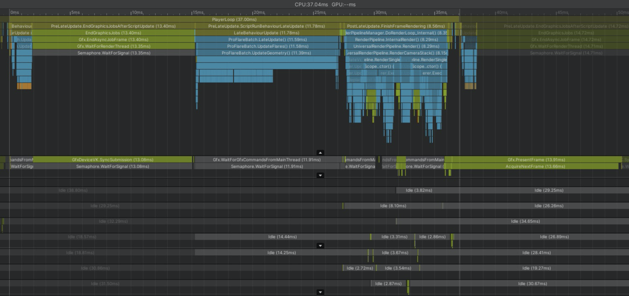Click the Idle (3.67ms) bar
This screenshot has width=629, height=296.
coord(395,253)
